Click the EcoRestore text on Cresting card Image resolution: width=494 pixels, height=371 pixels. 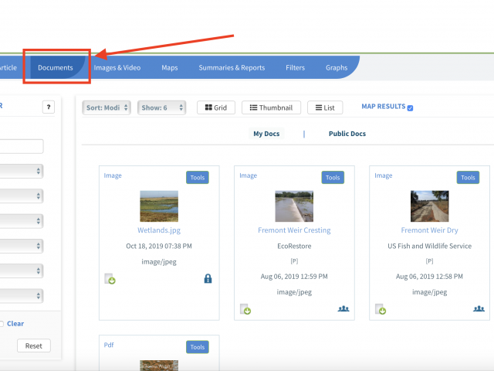(x=294, y=246)
